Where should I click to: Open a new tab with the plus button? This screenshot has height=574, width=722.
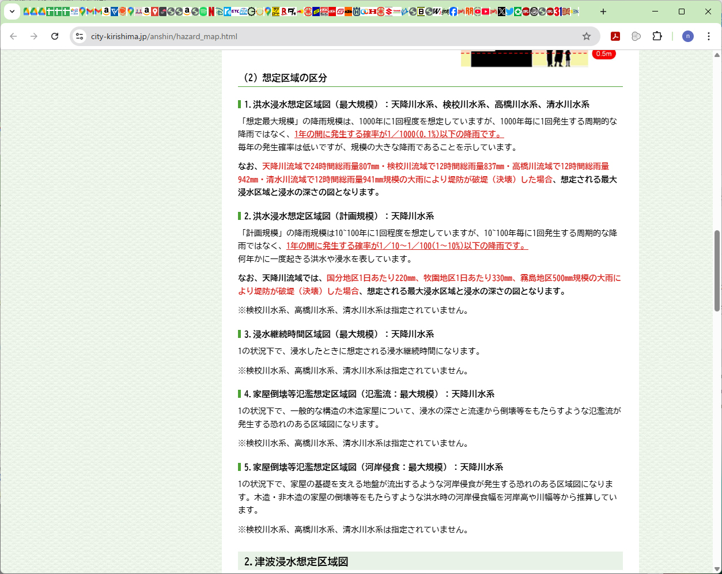(x=603, y=12)
